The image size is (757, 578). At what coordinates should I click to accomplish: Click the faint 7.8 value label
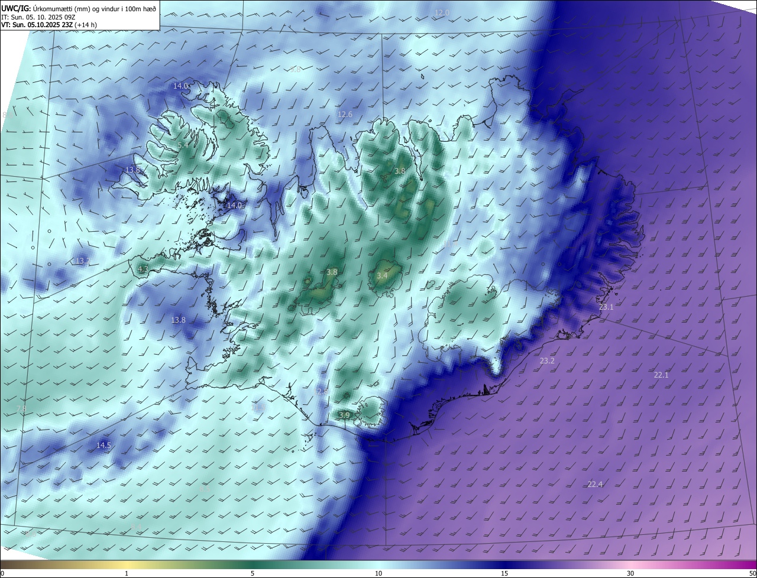[21, 409]
